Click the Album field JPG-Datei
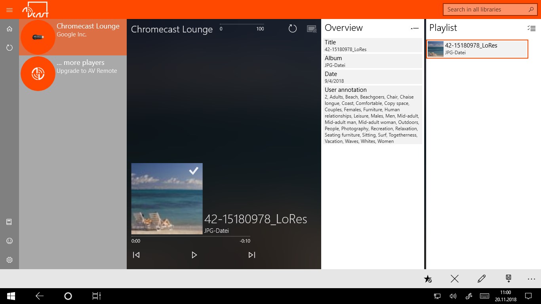This screenshot has height=304, width=541. (x=372, y=61)
